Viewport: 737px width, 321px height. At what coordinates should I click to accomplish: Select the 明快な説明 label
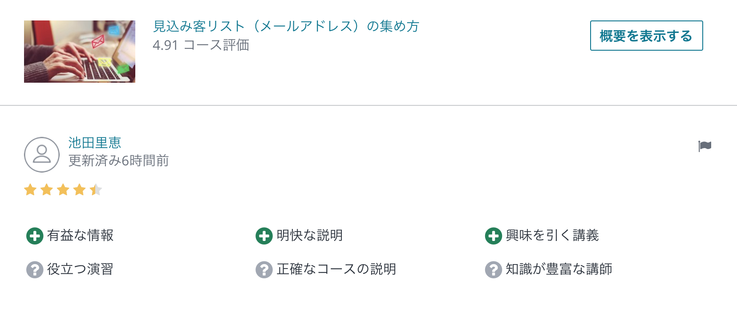(x=310, y=235)
